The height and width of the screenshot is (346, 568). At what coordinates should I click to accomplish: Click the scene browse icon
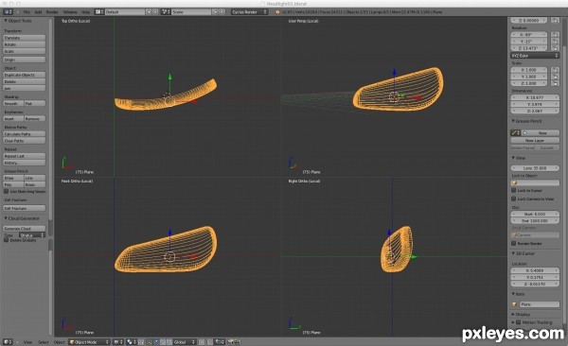[166, 12]
